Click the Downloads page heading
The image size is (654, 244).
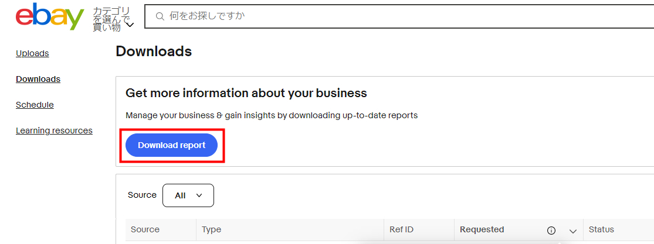[154, 51]
